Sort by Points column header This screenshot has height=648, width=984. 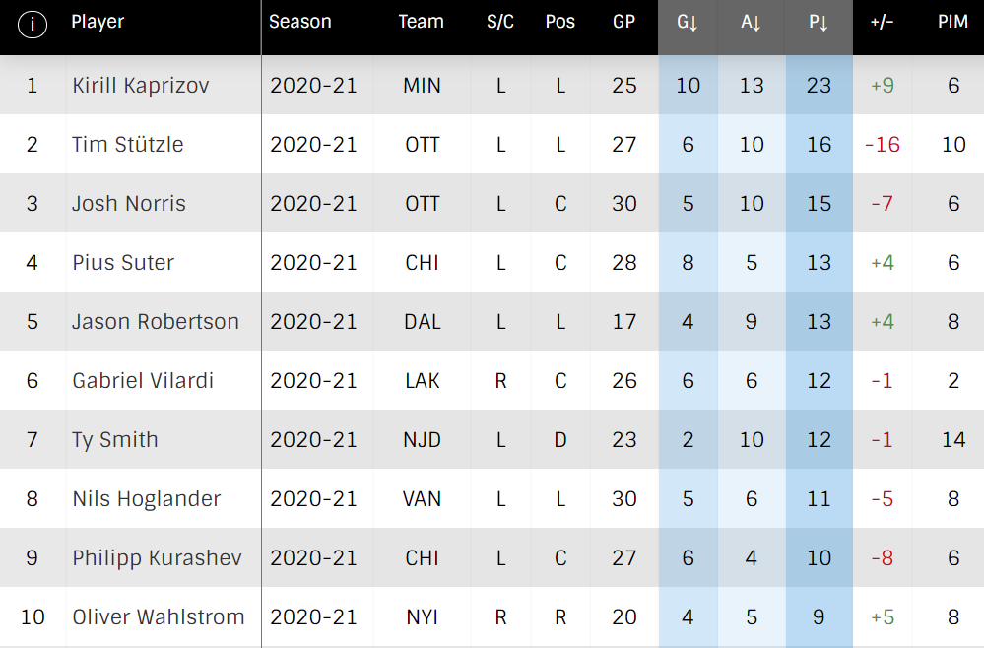point(819,23)
